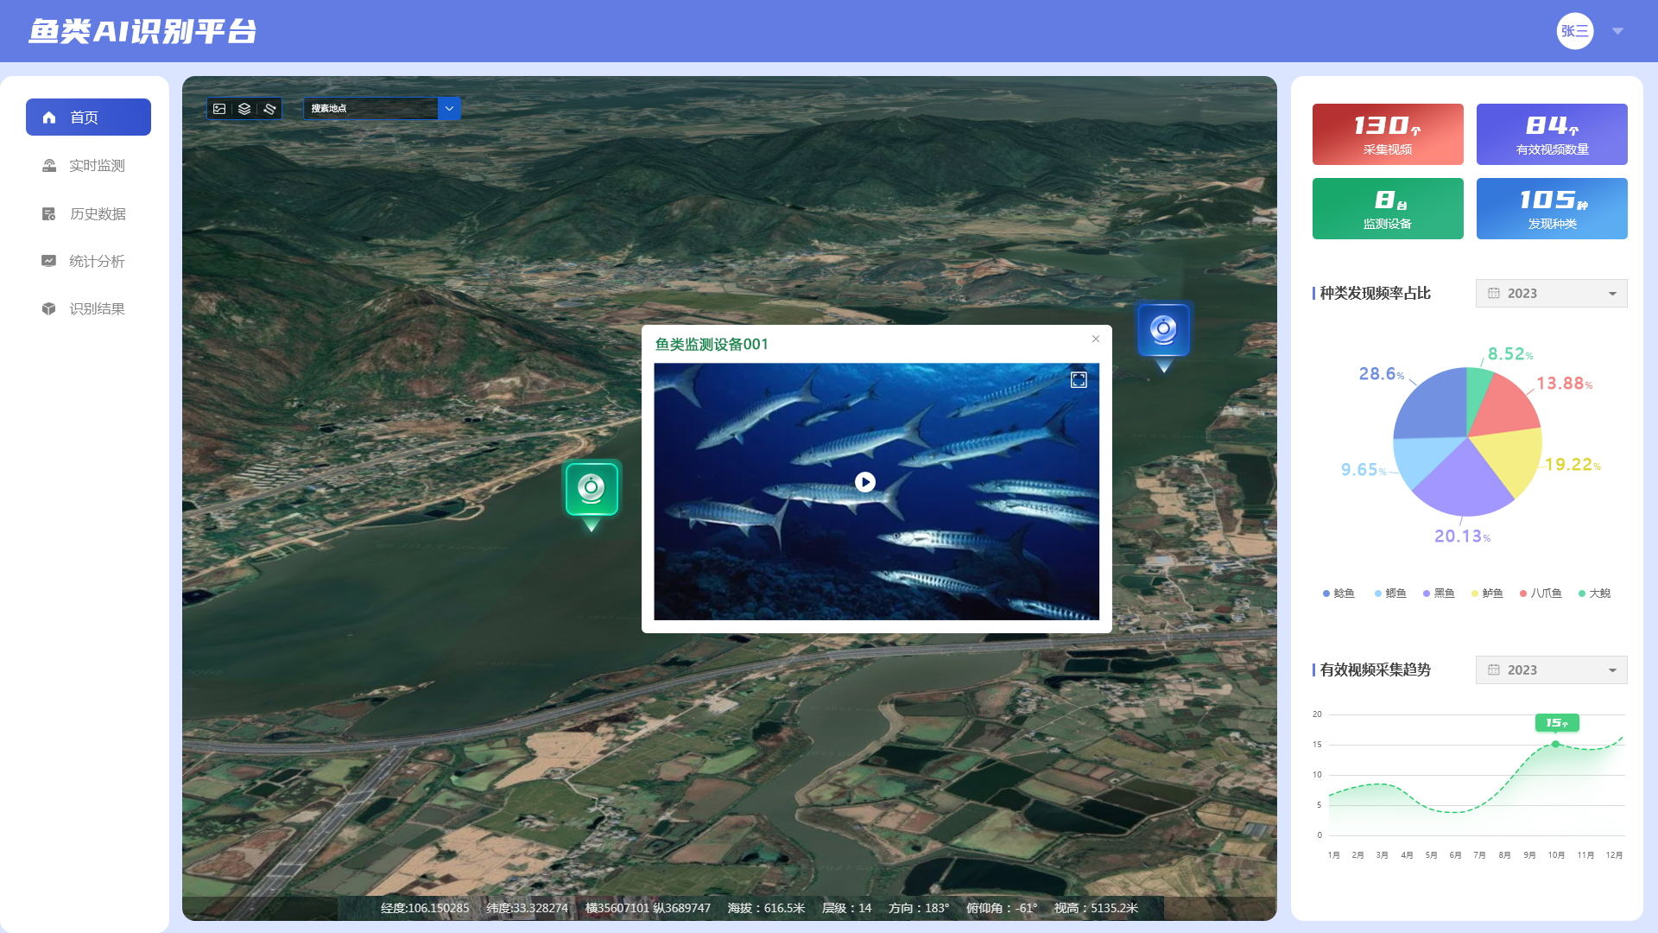Open the 105种 发现种类 stat card
The image size is (1658, 933).
tap(1552, 208)
